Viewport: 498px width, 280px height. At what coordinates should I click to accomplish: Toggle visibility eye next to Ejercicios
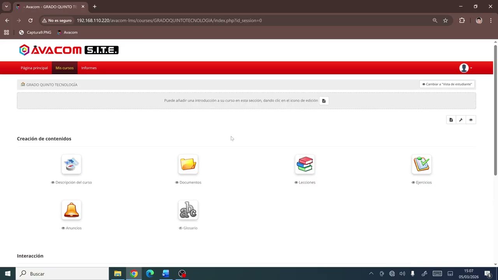click(x=413, y=182)
